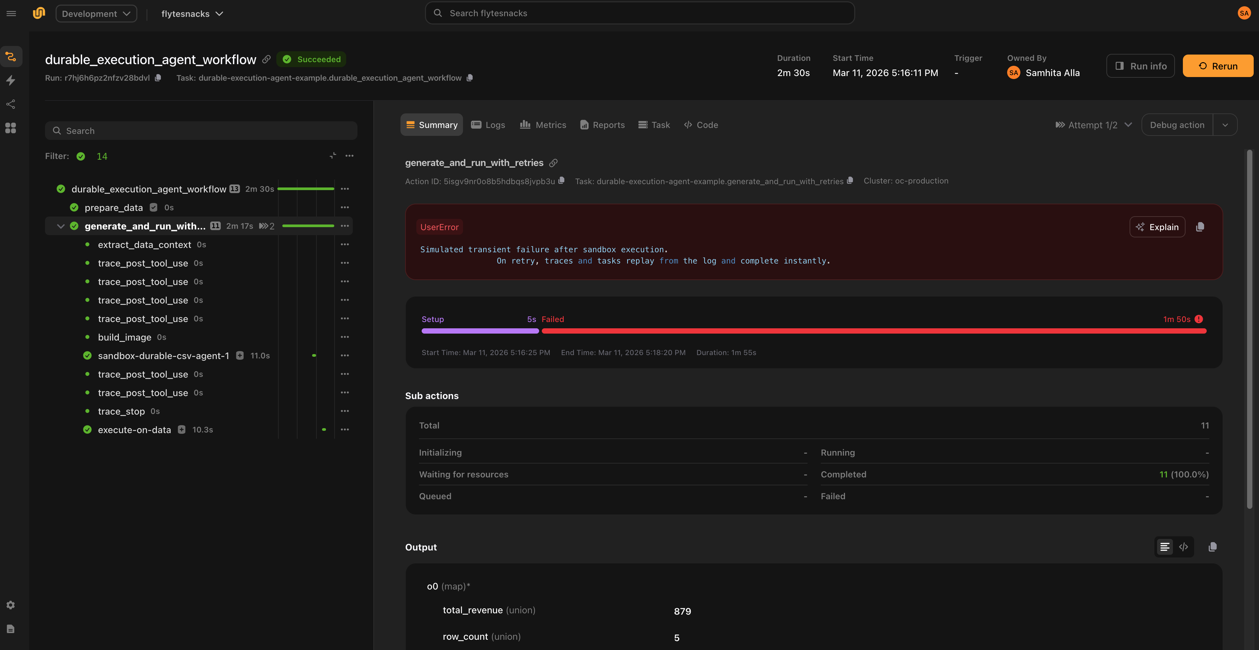Viewport: 1259px width, 650px height.
Task: Click the collapse-all icon in the tree panel
Action: coord(333,156)
